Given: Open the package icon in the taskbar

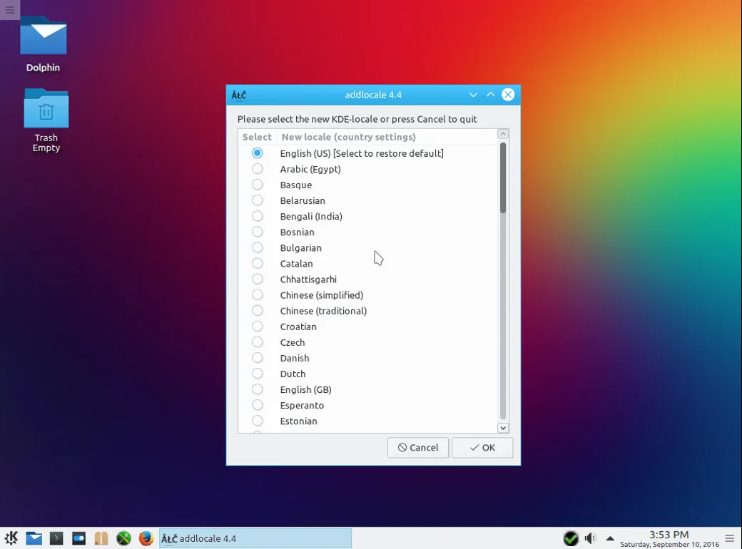Looking at the screenshot, I should click(101, 538).
